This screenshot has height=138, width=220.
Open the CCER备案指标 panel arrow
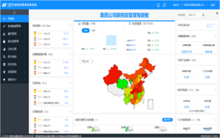pyautogui.click(x=216, y=120)
